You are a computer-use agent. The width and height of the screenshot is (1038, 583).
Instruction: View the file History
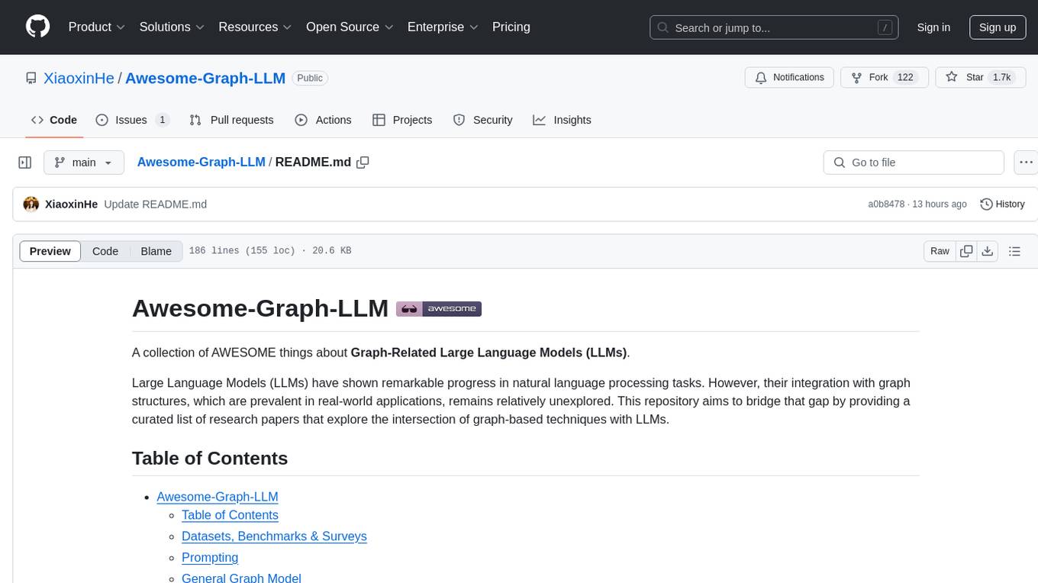click(x=1002, y=204)
